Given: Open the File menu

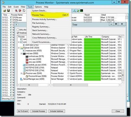Looking at the screenshot, I should [x=4, y=7].
